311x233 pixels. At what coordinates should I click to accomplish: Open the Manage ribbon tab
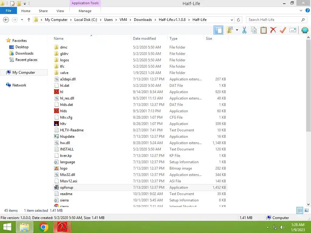pos(85,11)
